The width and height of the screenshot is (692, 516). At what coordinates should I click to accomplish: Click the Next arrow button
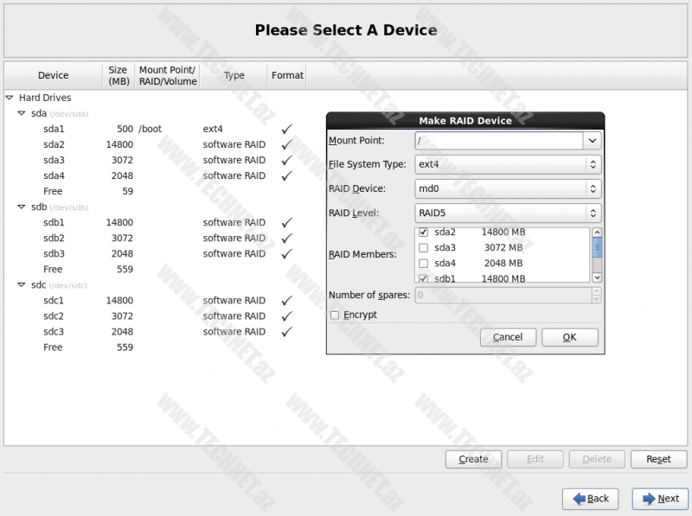tap(660, 499)
